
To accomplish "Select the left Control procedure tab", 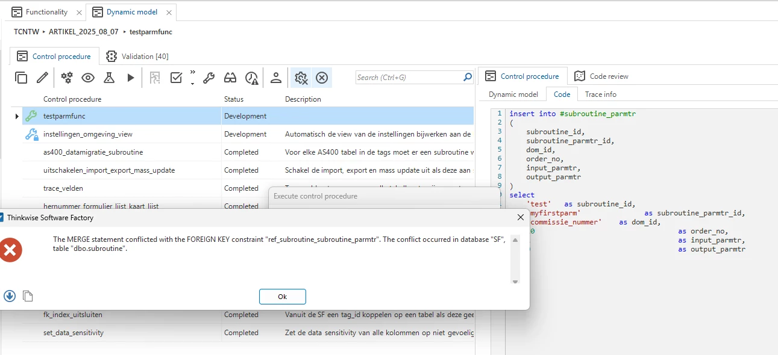I will coord(54,56).
